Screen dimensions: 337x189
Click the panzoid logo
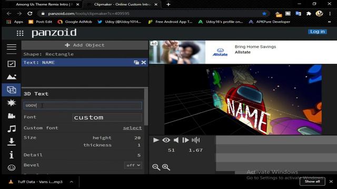pyautogui.click(x=54, y=33)
